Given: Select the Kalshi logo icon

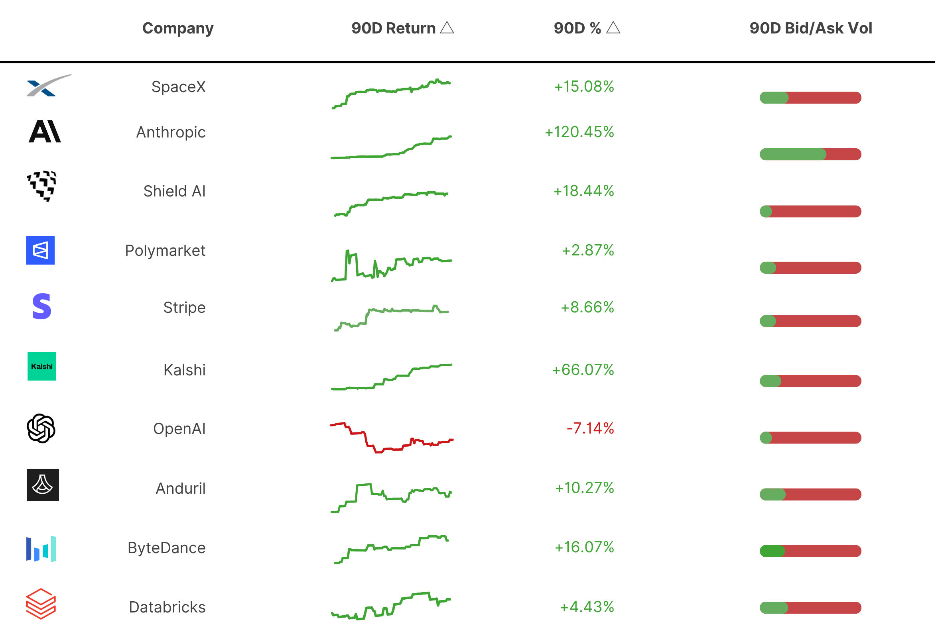Looking at the screenshot, I should pos(42,367).
